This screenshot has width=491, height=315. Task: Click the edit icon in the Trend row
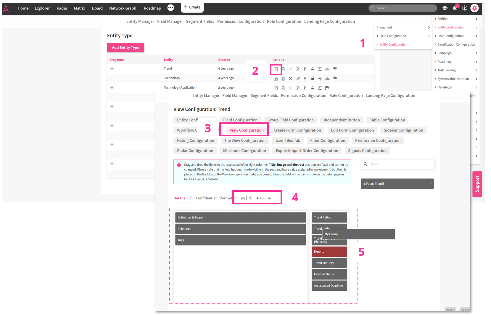coord(276,69)
